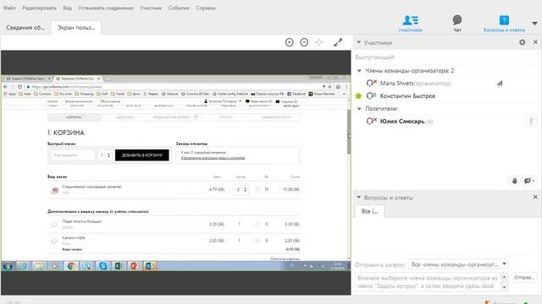Close the Вопросы и ответы panel
This screenshot has width=542, height=304.
(535, 197)
